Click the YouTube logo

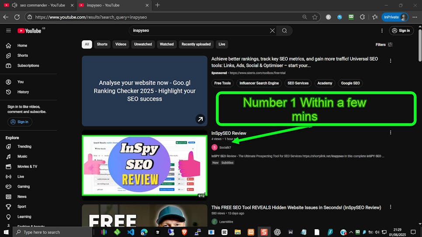tap(30, 31)
